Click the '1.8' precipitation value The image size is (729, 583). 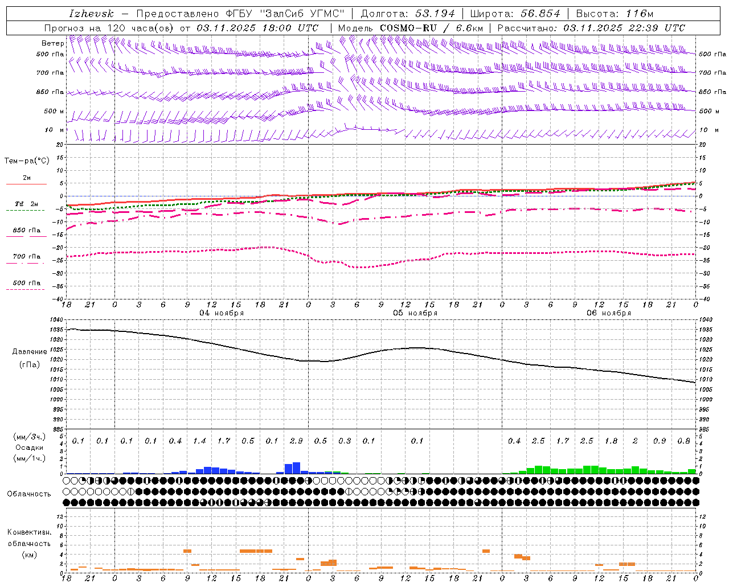click(x=611, y=441)
